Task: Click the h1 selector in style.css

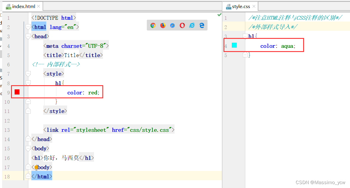Action: tap(251, 36)
